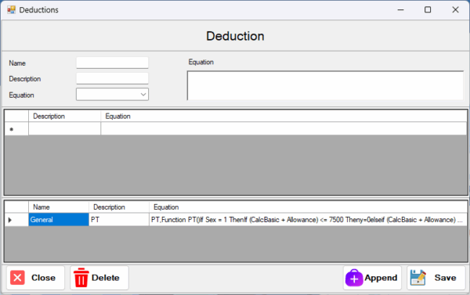Maximize the Deductions window
Viewport: 470px width, 295px height.
click(x=428, y=10)
